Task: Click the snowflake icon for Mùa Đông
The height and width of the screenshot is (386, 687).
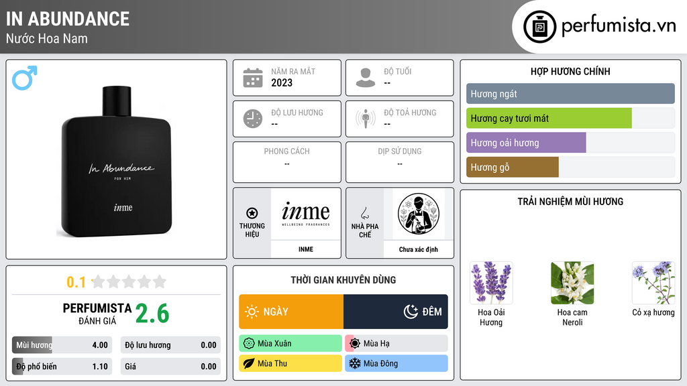Action: pos(355,363)
